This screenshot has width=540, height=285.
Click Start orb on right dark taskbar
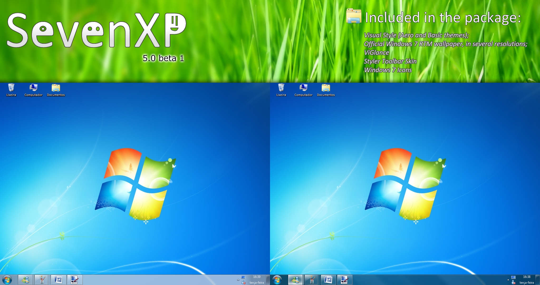[277, 280]
